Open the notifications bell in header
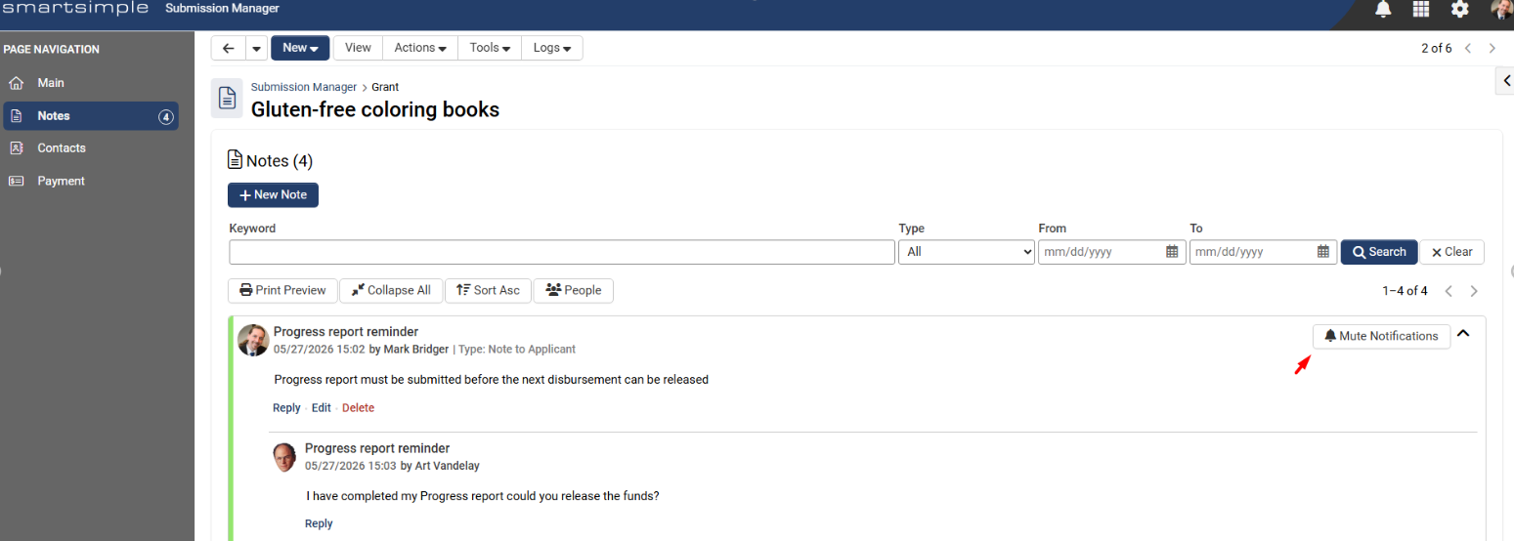 (x=1383, y=9)
